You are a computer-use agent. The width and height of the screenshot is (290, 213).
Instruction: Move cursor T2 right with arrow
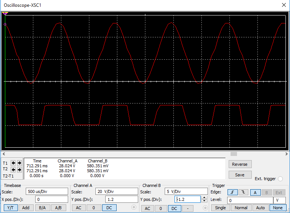19,170
